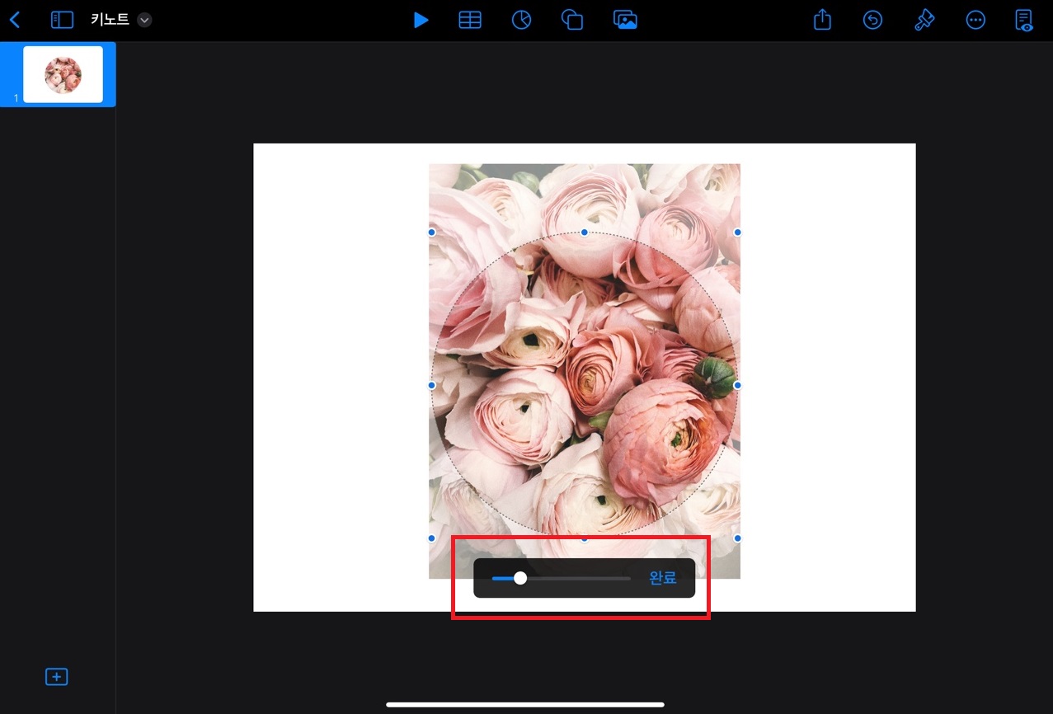Insert media photo from the toolbar
The height and width of the screenshot is (714, 1053).
click(x=626, y=20)
